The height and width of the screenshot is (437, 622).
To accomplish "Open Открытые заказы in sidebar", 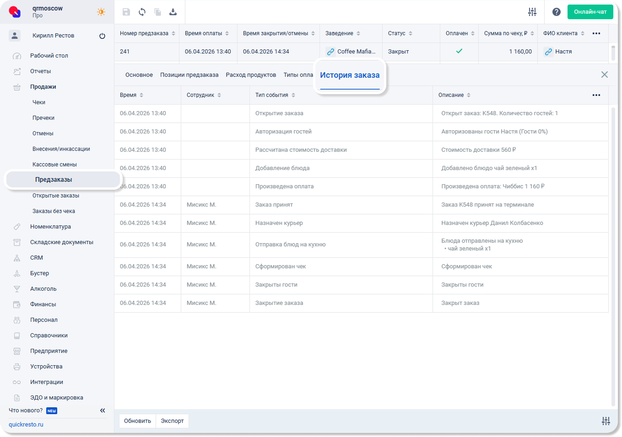I will point(56,196).
